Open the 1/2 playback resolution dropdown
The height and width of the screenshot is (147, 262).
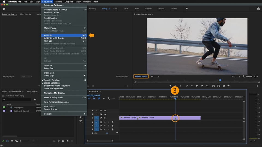(x=236, y=76)
